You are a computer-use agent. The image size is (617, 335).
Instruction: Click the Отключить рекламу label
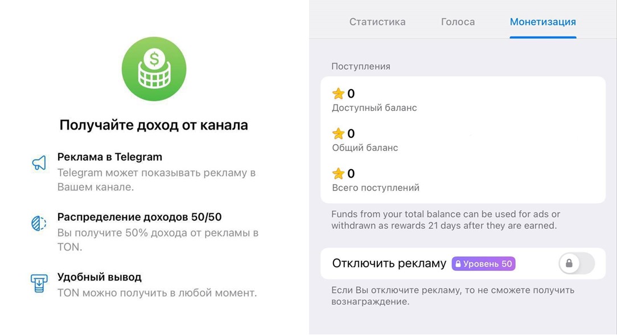pos(389,263)
